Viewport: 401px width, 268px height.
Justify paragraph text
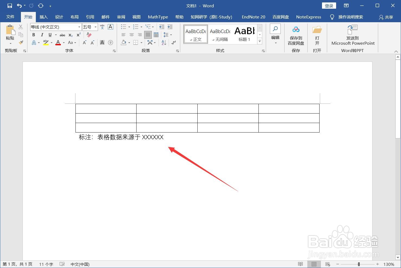coord(148,35)
